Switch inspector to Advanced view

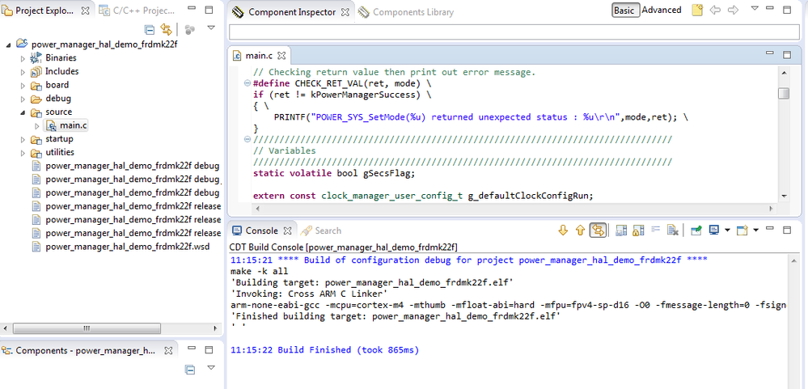[661, 11]
